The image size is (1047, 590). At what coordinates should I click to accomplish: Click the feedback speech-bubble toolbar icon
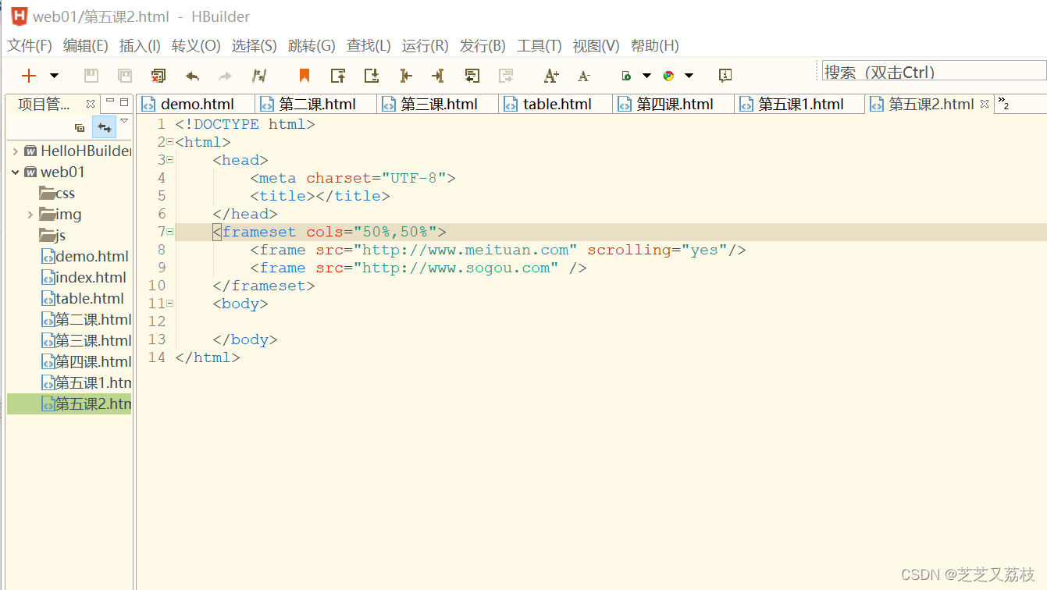pyautogui.click(x=725, y=76)
